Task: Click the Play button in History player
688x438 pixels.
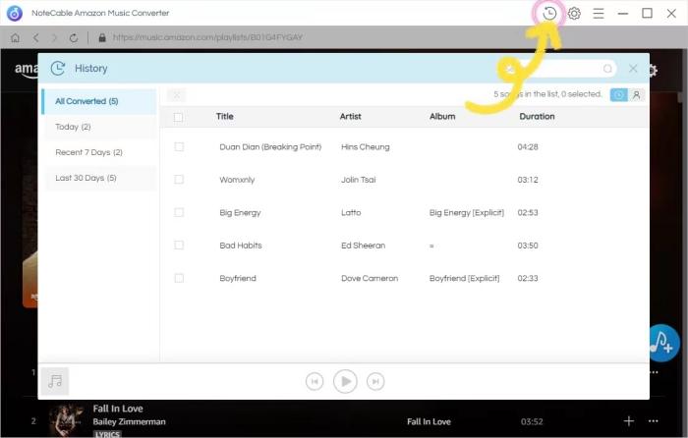Action: coord(345,381)
